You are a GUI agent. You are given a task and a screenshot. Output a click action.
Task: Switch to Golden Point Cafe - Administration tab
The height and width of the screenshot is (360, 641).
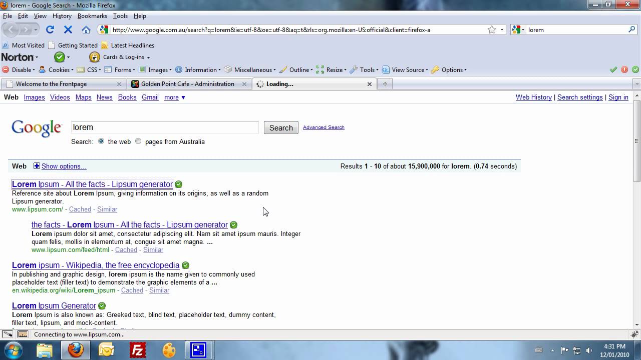tap(189, 84)
